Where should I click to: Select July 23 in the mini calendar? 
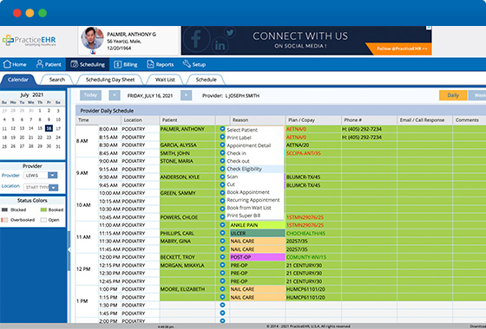pos(49,138)
